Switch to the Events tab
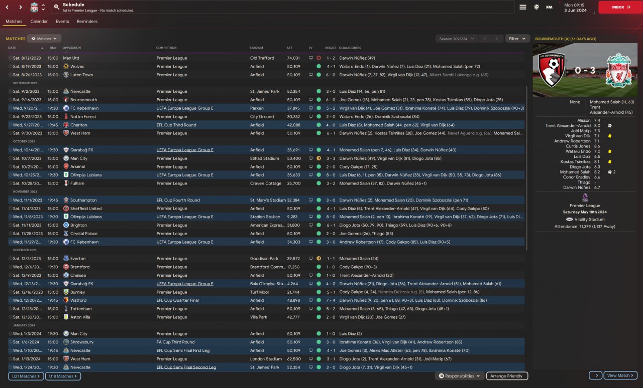 pos(62,22)
